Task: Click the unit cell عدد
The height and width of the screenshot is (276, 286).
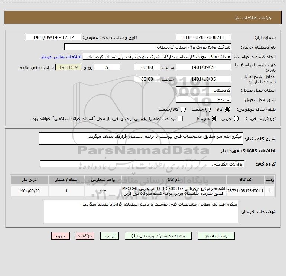Action: pyautogui.click(x=103, y=191)
